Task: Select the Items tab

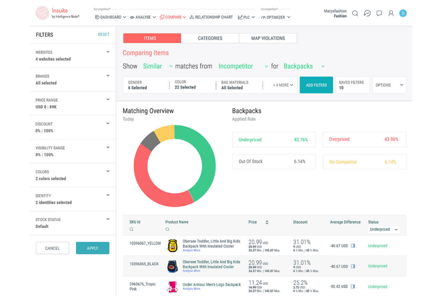Action: (x=152, y=38)
